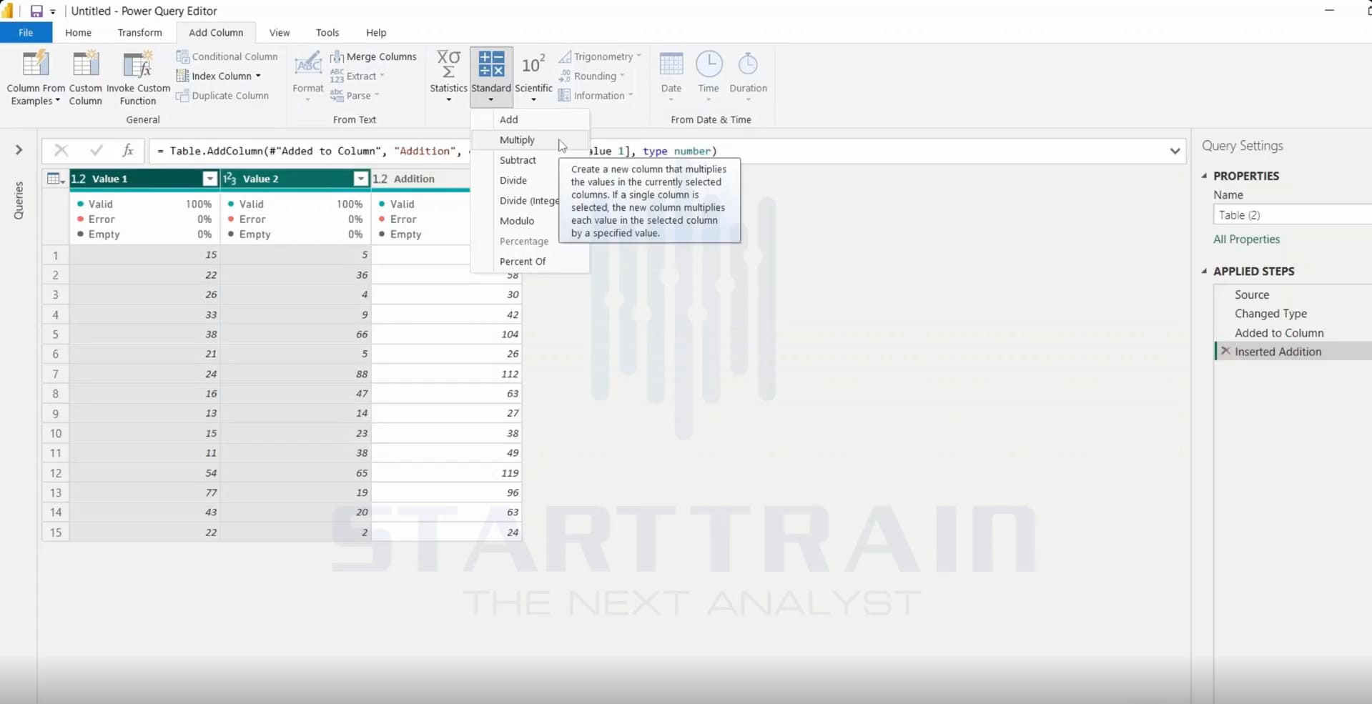Collapse the PROPERTIES section
Viewport: 1372px width, 704px height.
point(1205,176)
